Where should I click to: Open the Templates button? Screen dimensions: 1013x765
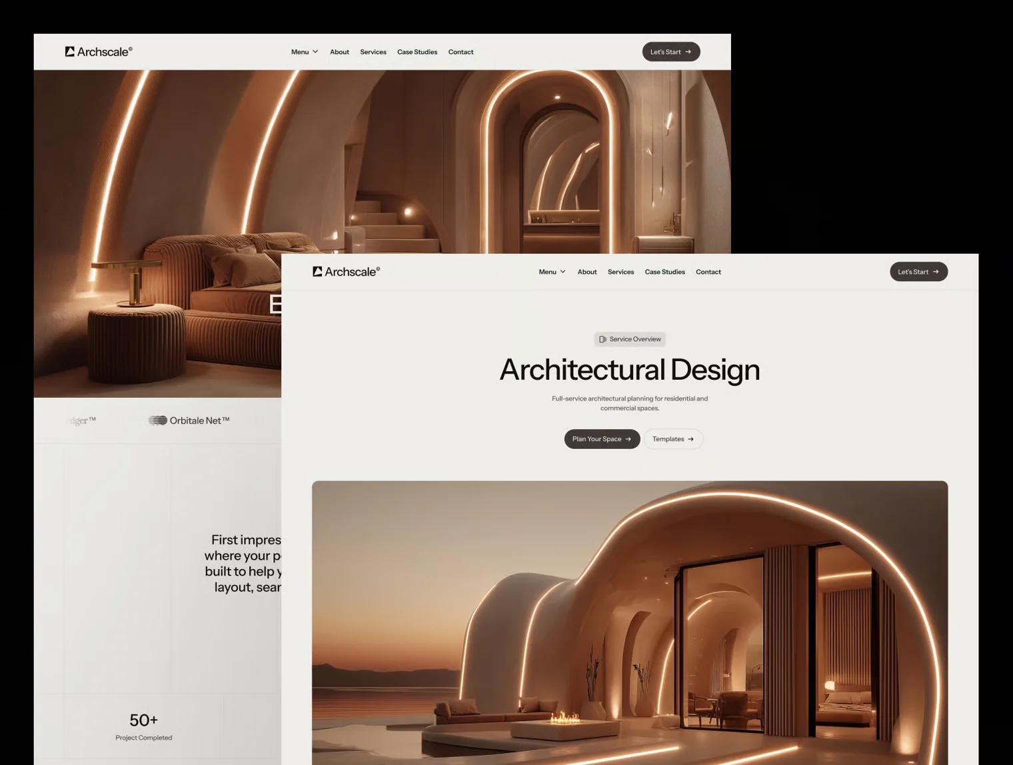tap(673, 439)
